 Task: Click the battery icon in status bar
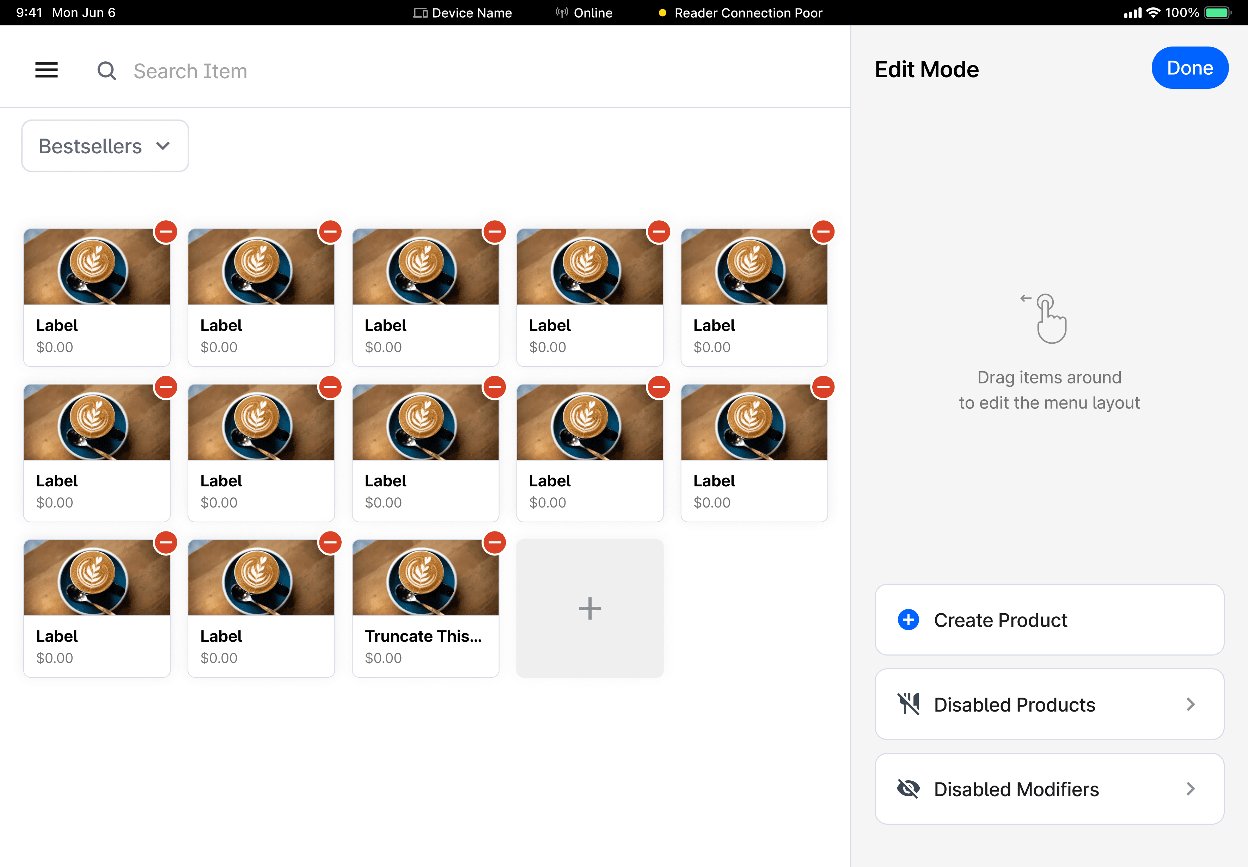tap(1218, 12)
